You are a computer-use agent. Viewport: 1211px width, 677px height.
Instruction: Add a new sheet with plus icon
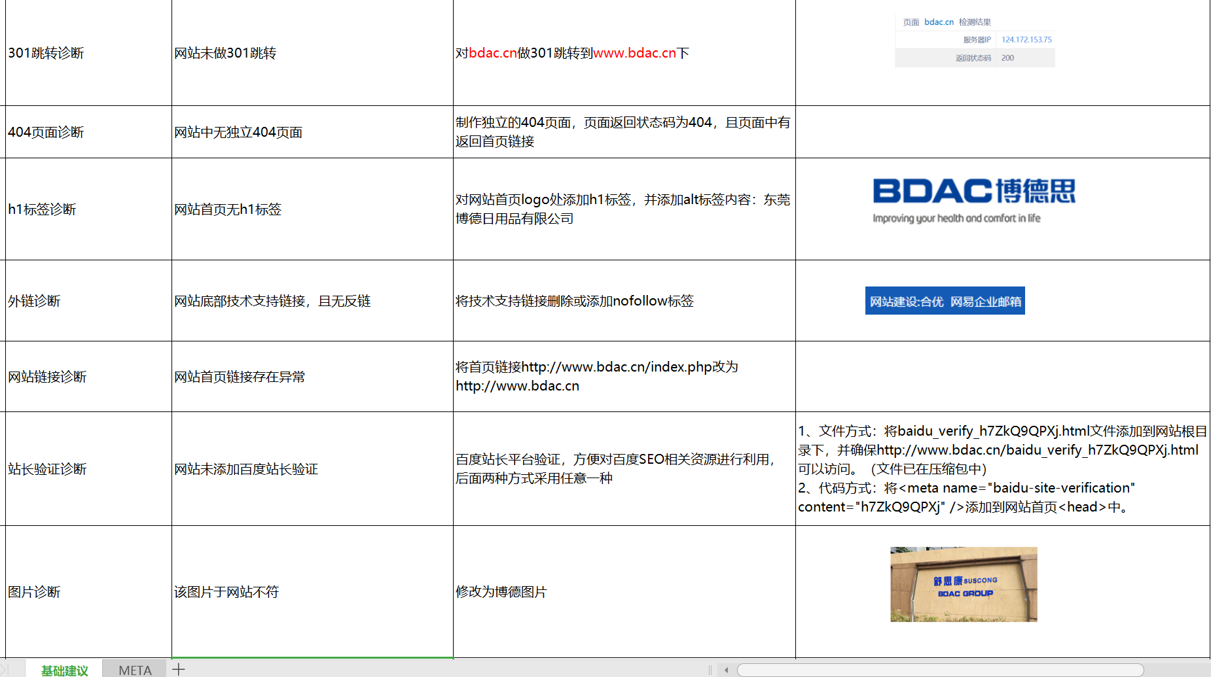(179, 669)
